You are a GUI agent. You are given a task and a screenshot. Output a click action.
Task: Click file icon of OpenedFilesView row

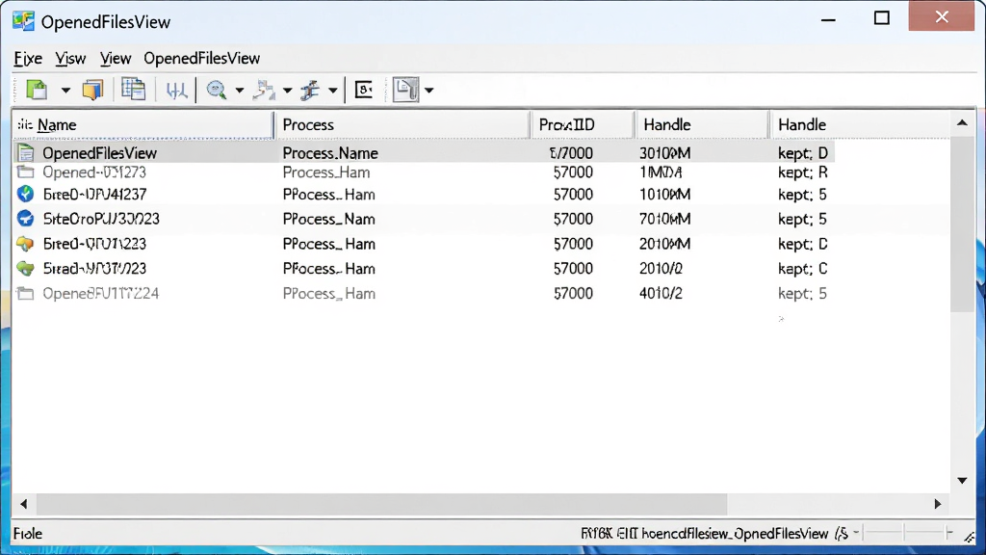pyautogui.click(x=26, y=153)
